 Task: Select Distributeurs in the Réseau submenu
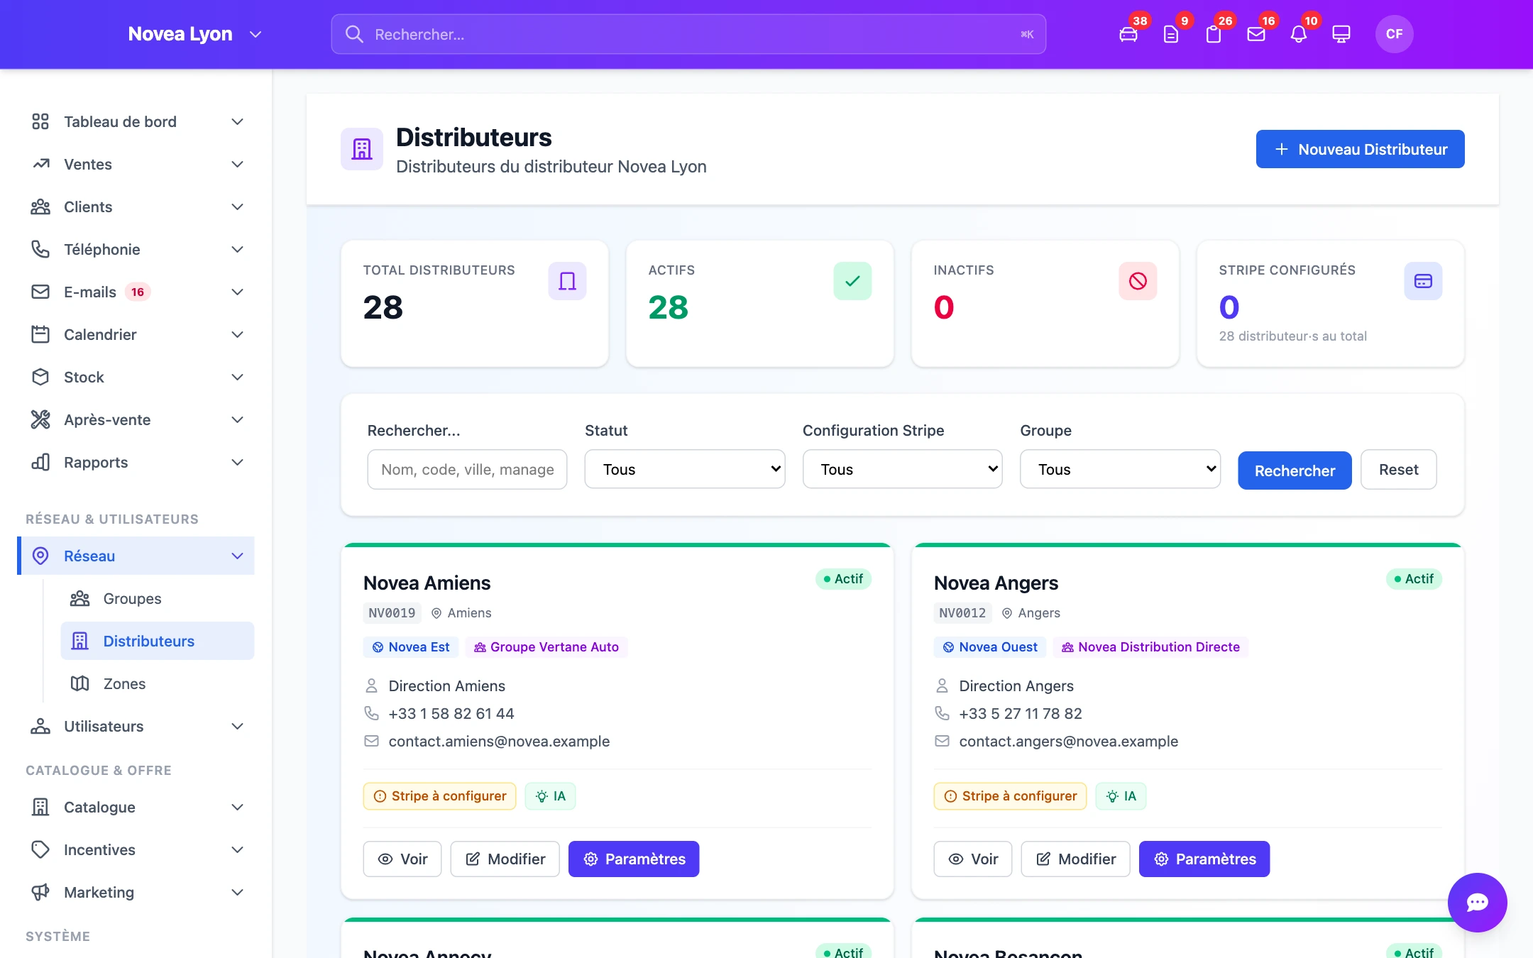pyautogui.click(x=158, y=641)
